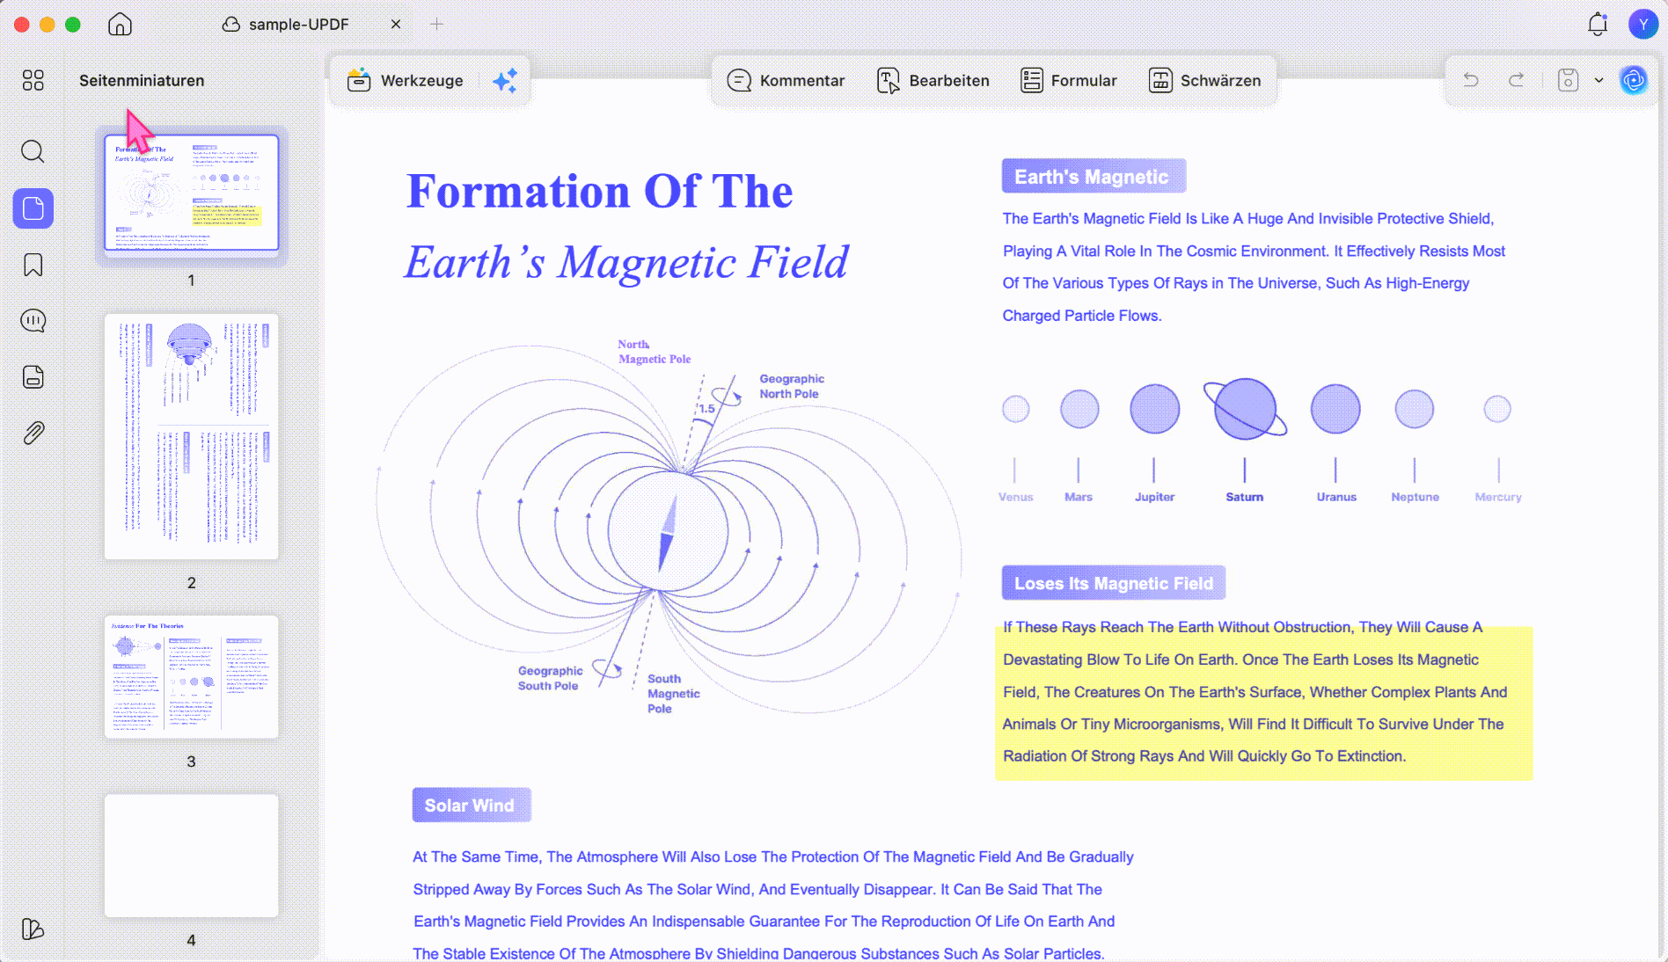
Task: Click the AI sparkle icon next to Werkzeuge
Action: click(505, 81)
